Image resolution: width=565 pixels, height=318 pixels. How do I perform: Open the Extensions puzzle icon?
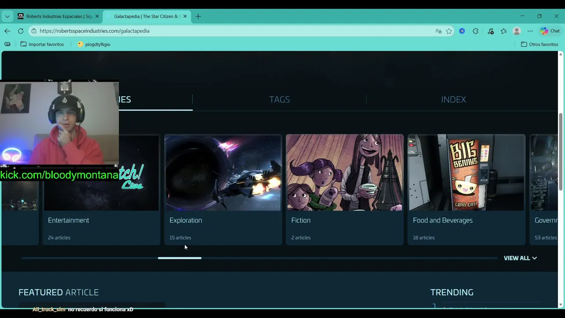475,31
